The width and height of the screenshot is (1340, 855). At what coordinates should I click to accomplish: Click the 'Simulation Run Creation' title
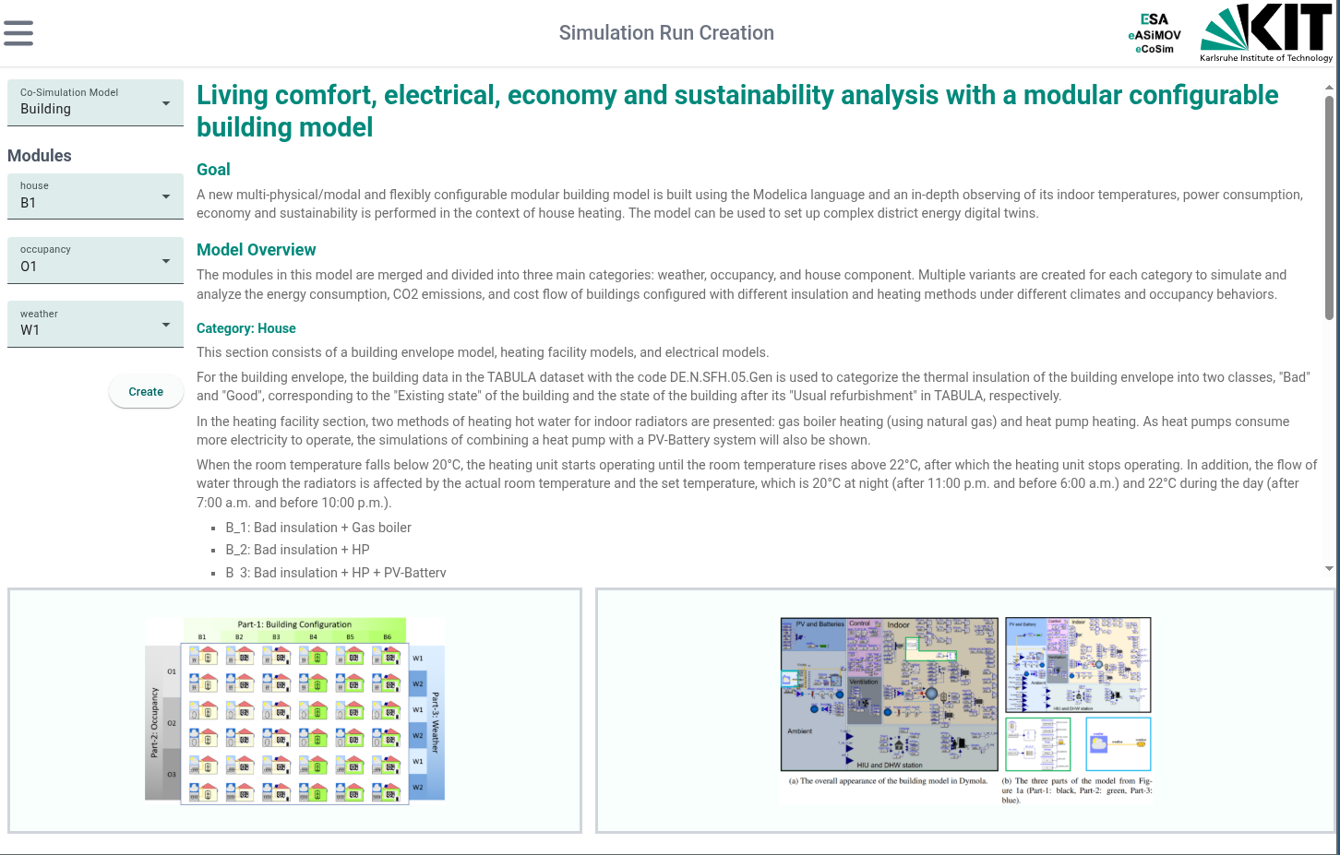coord(666,33)
